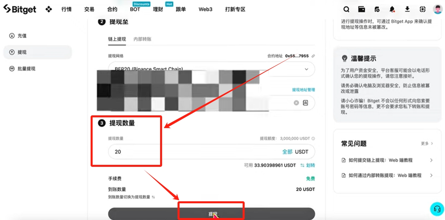
Task: Open 提现地址管理 link
Action: (x=303, y=90)
